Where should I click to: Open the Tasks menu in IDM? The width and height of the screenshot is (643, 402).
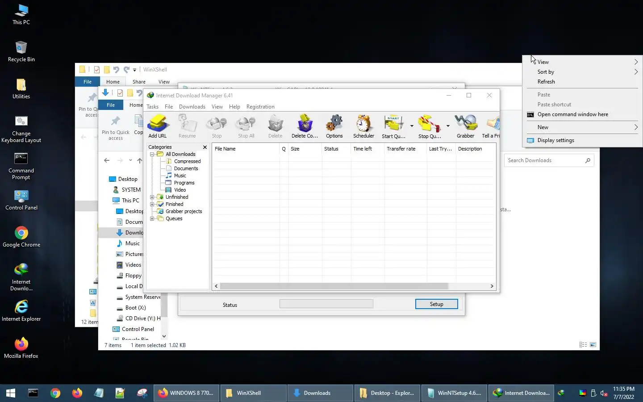point(152,107)
